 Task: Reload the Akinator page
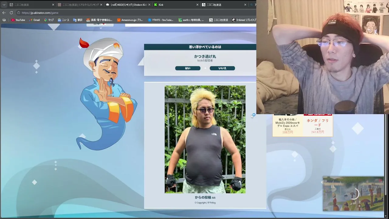tap(11, 13)
